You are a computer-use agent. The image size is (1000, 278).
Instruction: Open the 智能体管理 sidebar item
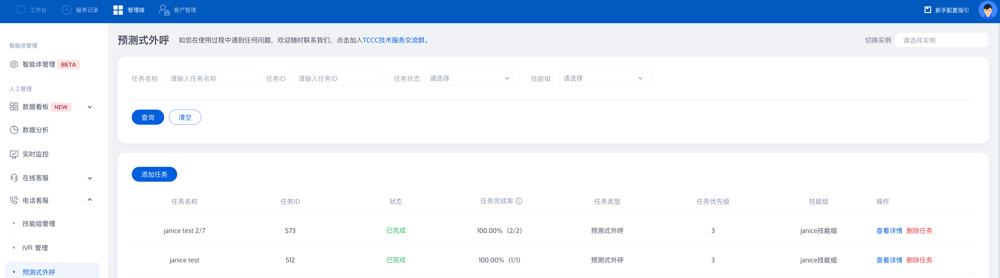click(39, 64)
